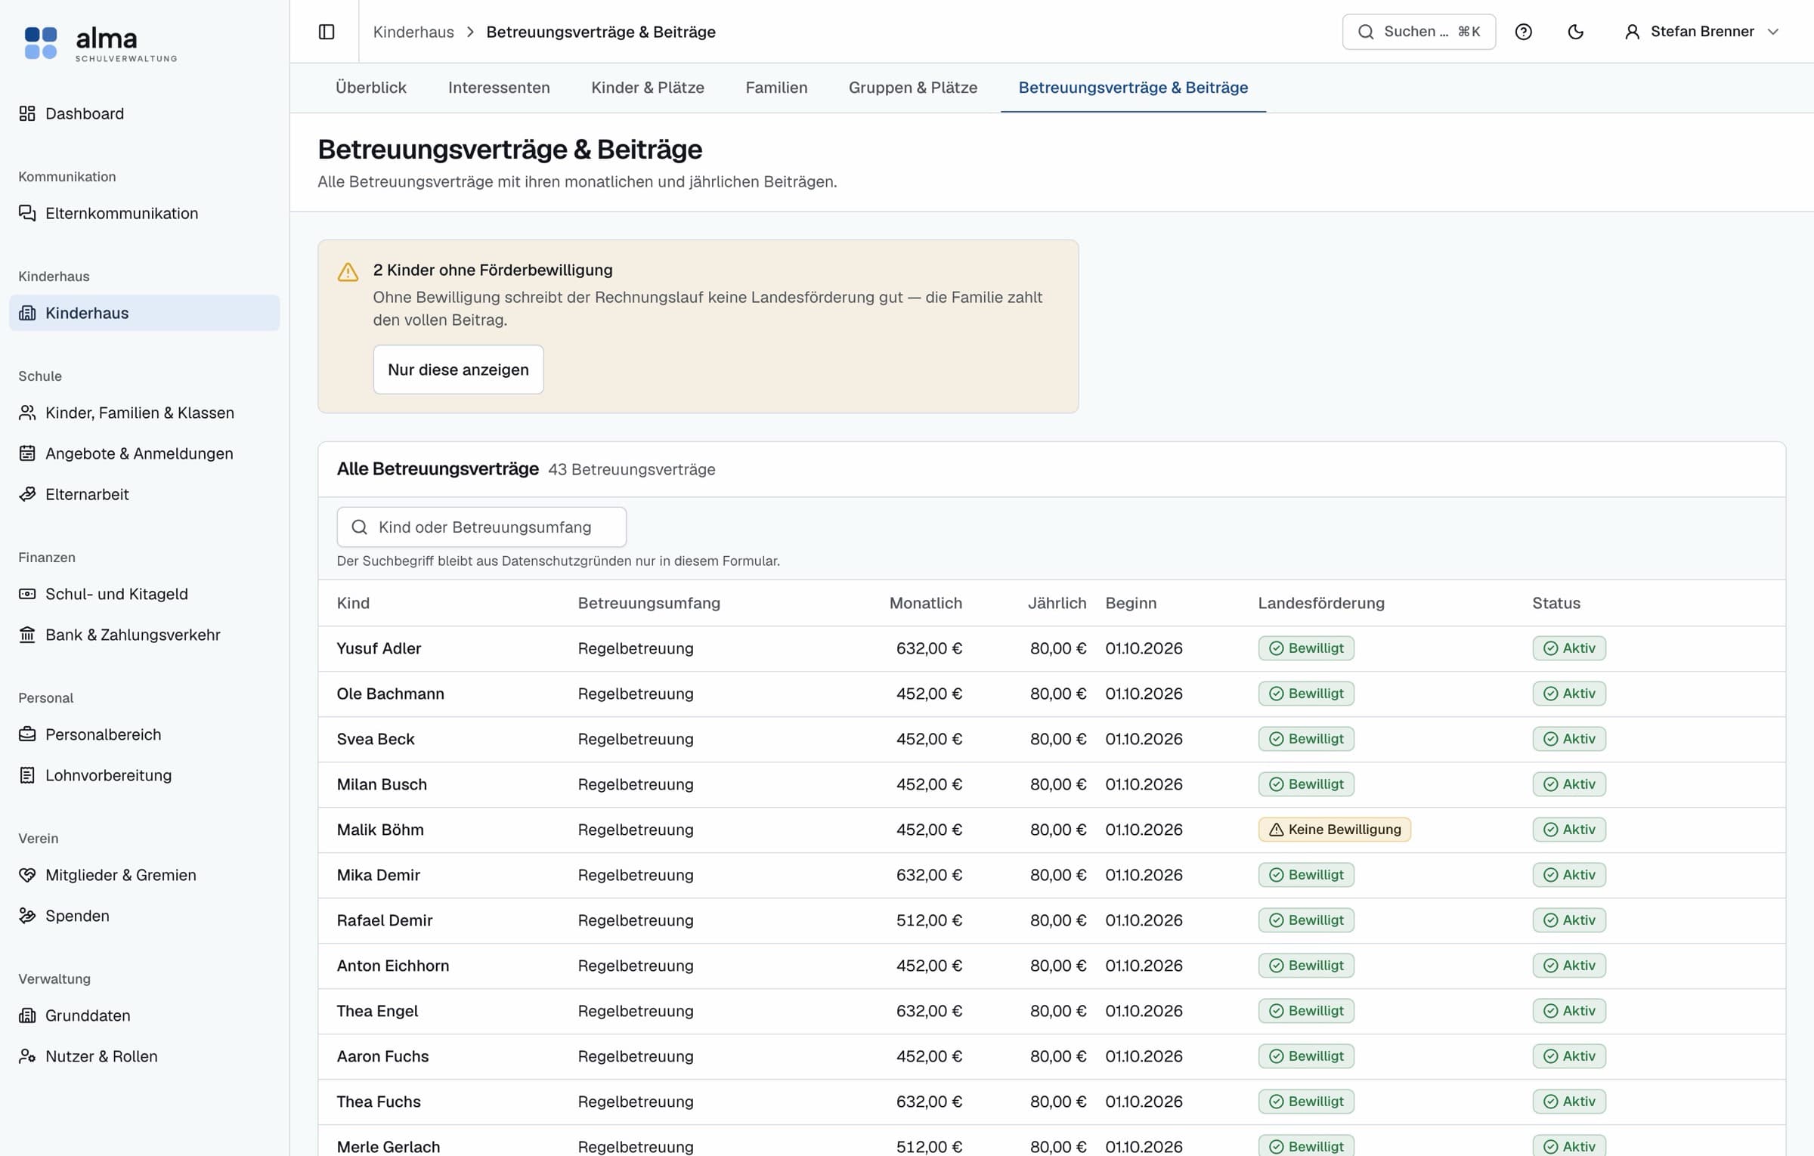The width and height of the screenshot is (1814, 1156).
Task: Click Nur diese anzeigen button
Action: (x=458, y=369)
